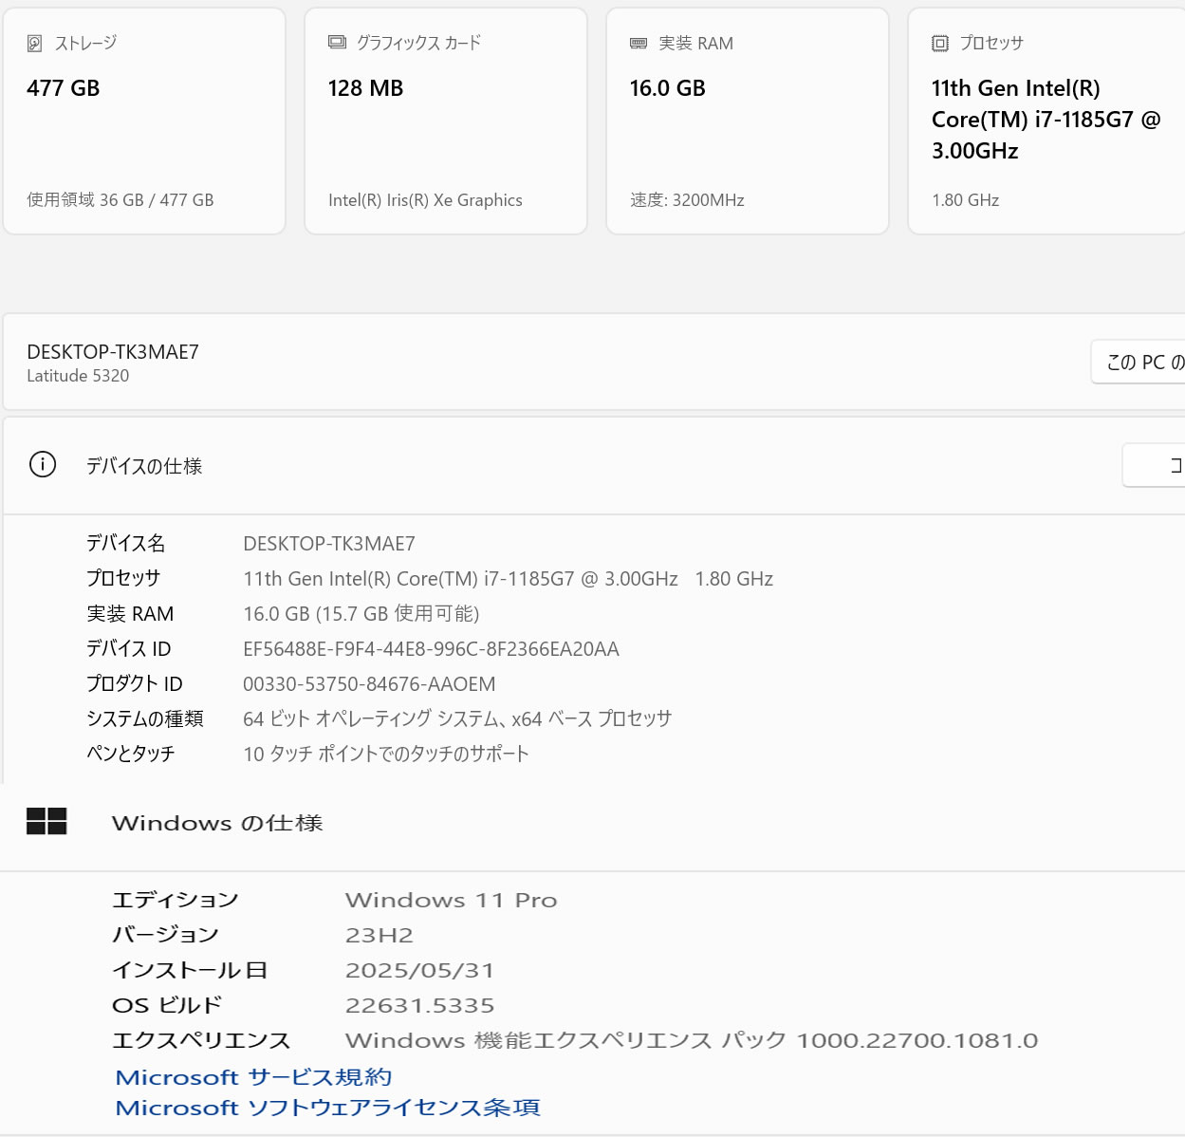Click the Intel(R) Iris(R) Xe Graphics text
Image resolution: width=1185 pixels, height=1137 pixels.
425,200
